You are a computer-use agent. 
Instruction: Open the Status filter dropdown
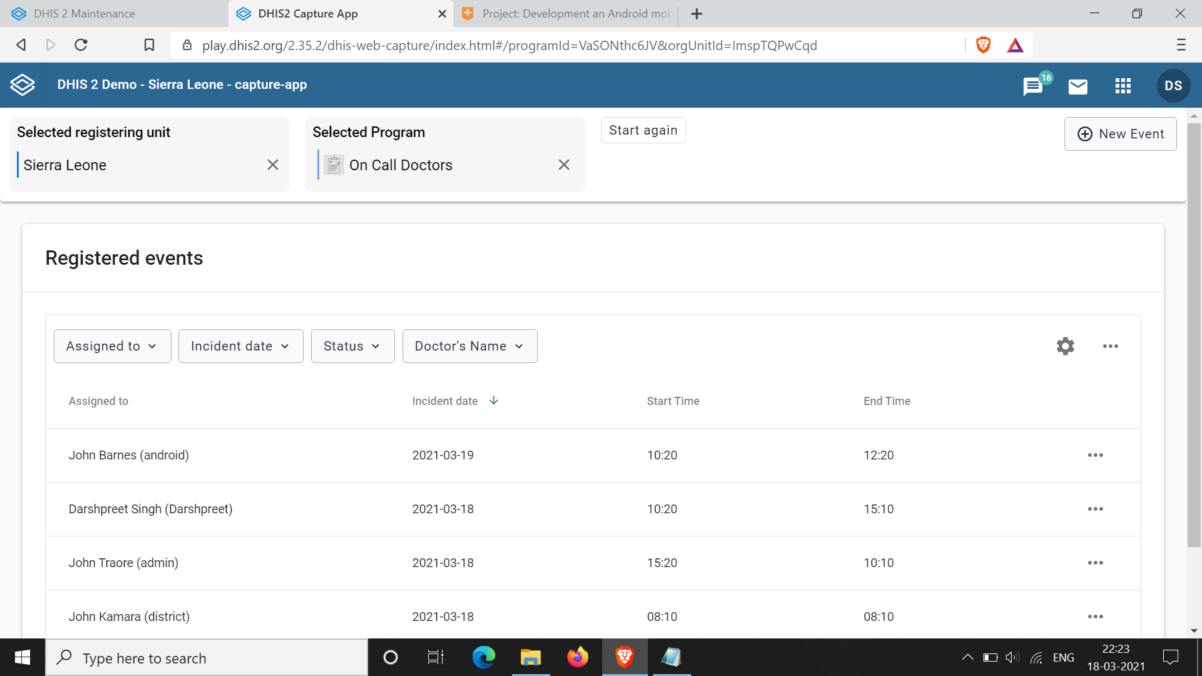click(x=352, y=346)
